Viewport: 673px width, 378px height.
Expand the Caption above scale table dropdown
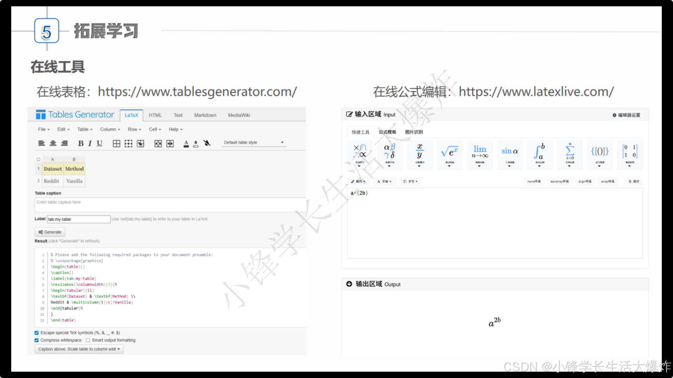(79, 349)
